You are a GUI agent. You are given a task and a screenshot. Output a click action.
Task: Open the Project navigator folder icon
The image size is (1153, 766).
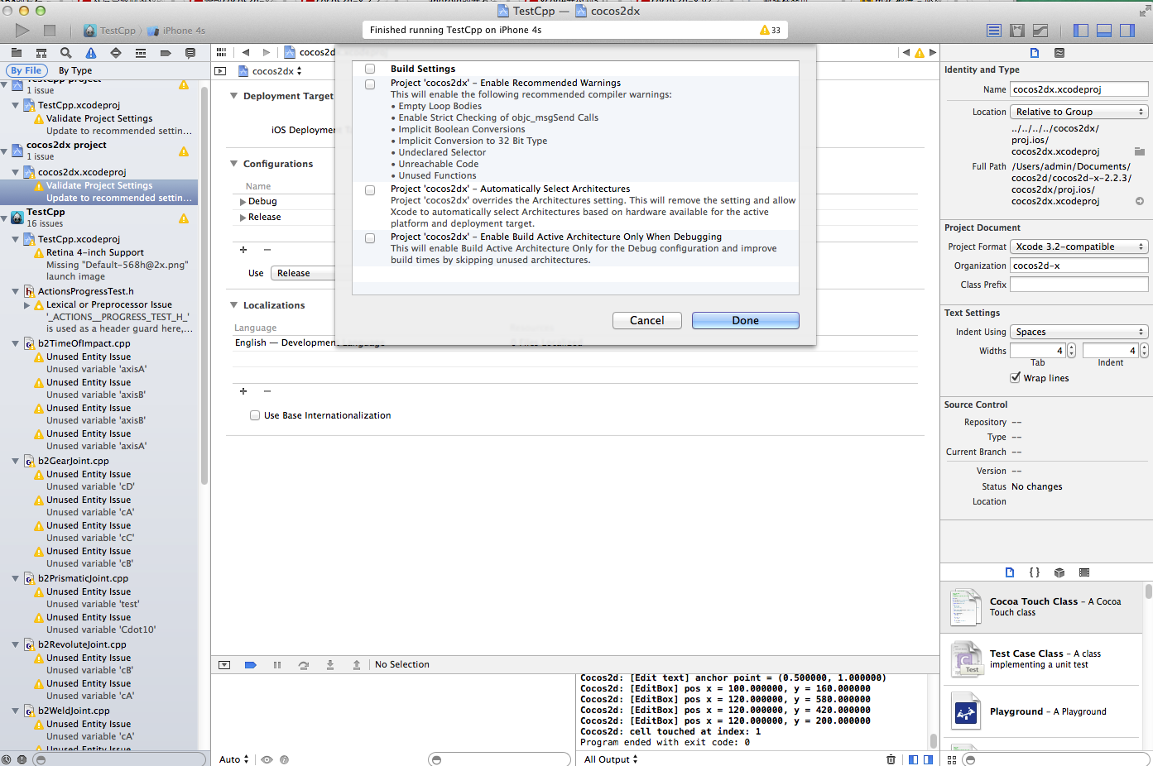(x=16, y=53)
